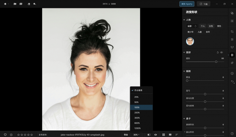Switch to grid view icon
This screenshot has width=236, height=137.
(x=163, y=135)
